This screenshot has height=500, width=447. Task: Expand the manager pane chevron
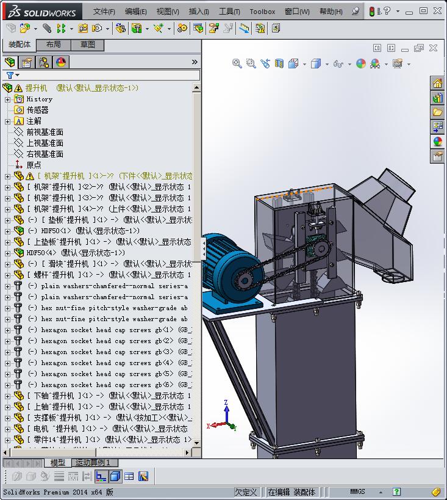(195, 62)
